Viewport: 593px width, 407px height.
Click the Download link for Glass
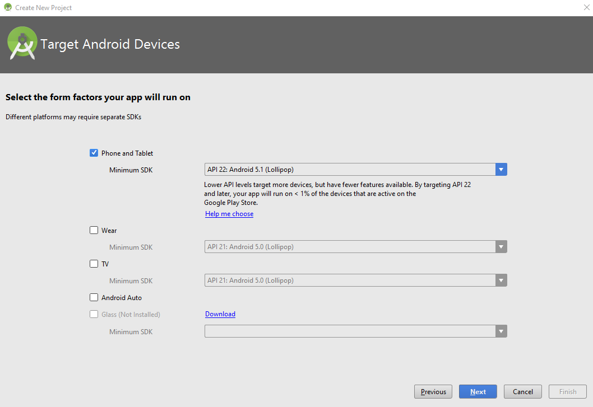220,314
